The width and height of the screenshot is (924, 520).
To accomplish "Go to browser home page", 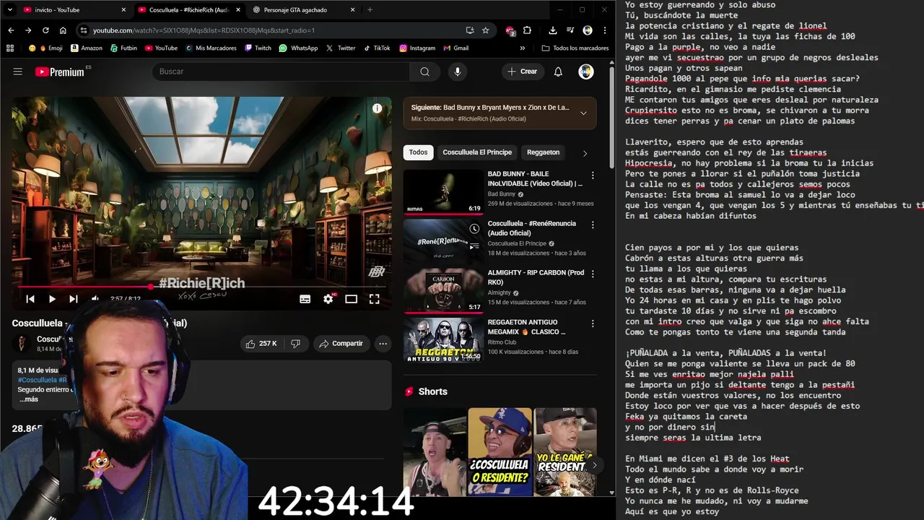I will [x=63, y=30].
